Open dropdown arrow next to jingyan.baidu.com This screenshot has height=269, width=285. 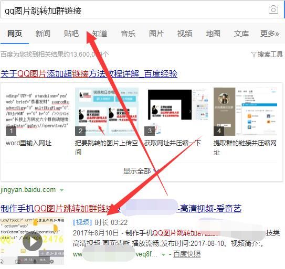[x=62, y=190]
